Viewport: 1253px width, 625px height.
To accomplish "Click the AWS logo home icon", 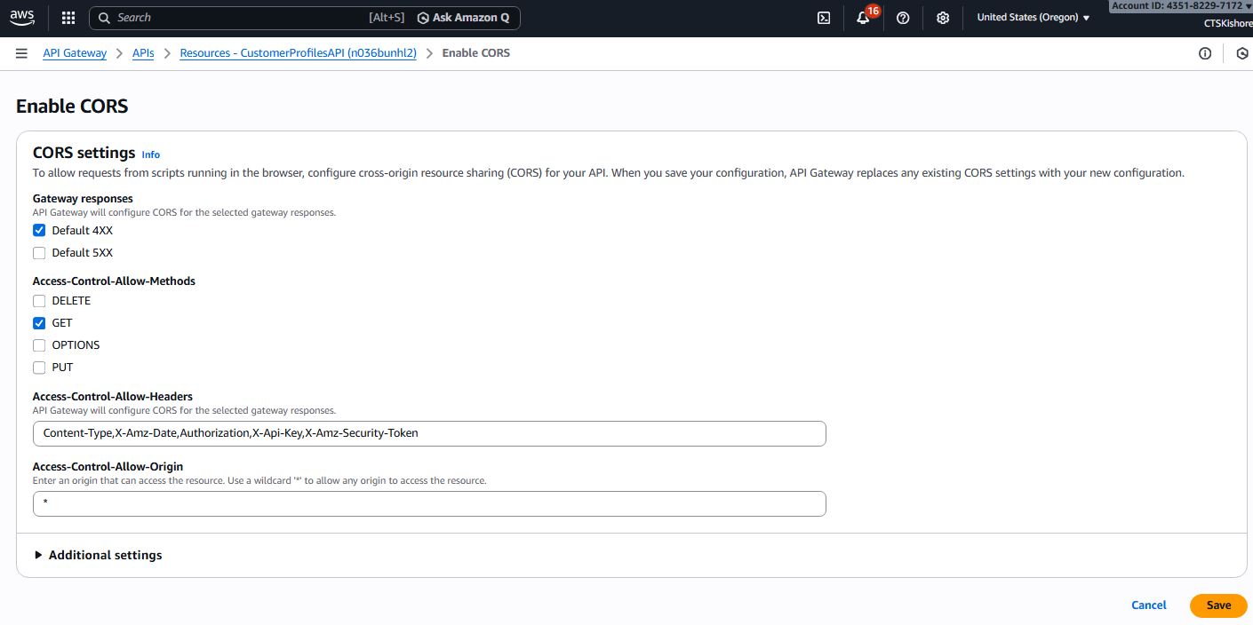I will 22,17.
